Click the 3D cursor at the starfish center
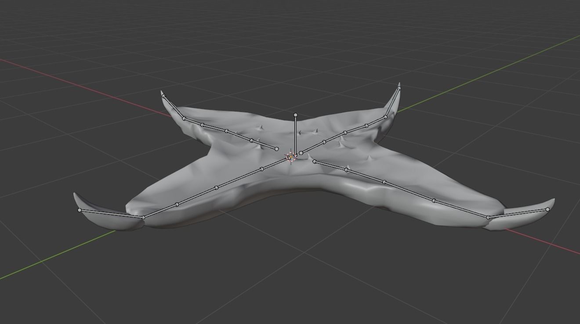This screenshot has width=580, height=324. [x=290, y=157]
